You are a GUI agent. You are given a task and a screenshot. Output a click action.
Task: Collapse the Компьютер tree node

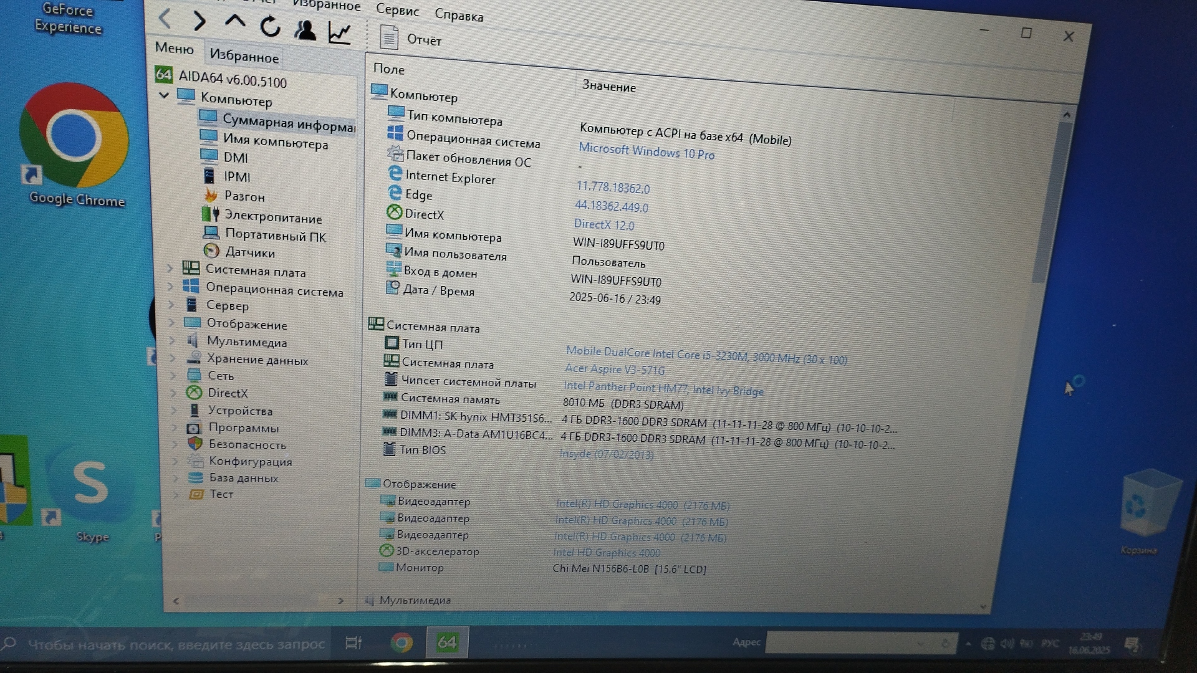point(164,95)
